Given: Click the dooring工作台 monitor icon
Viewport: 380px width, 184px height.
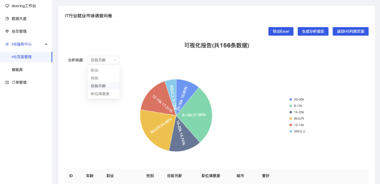Looking at the screenshot, I should coord(7,6).
